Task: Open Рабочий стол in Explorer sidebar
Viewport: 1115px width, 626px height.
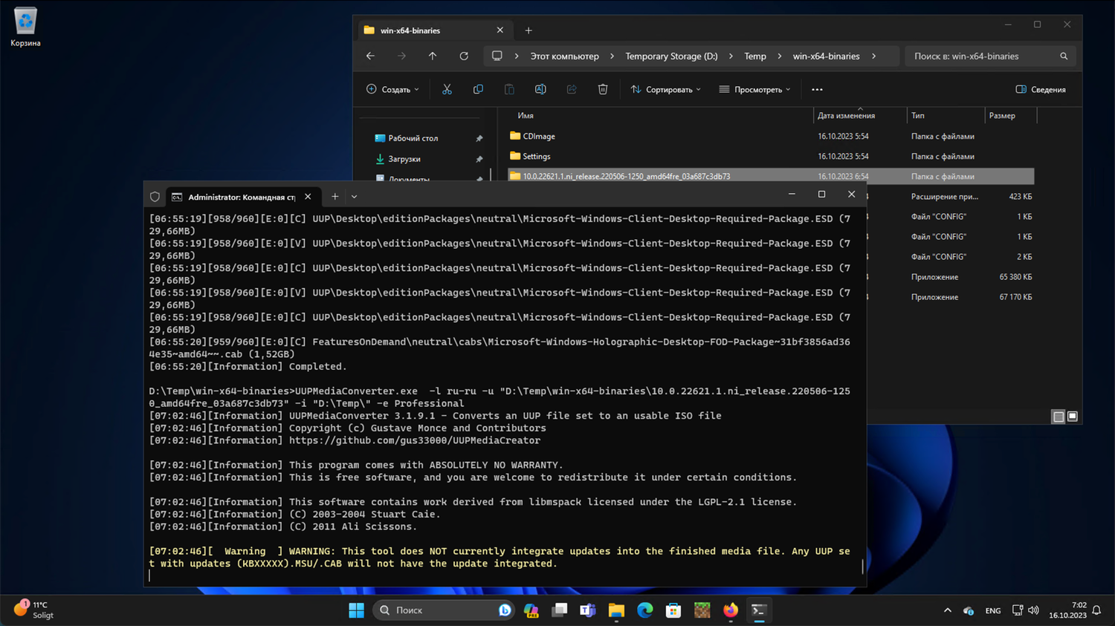Action: 413,138
